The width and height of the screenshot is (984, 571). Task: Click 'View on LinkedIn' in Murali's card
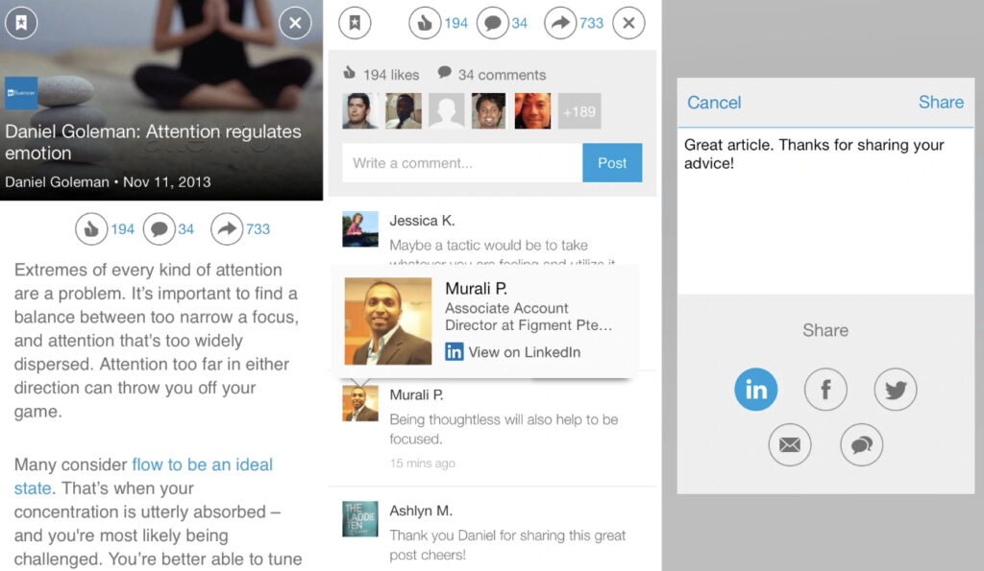pos(524,352)
